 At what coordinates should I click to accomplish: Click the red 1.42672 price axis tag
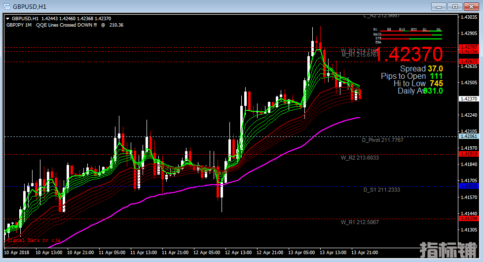[469, 62]
